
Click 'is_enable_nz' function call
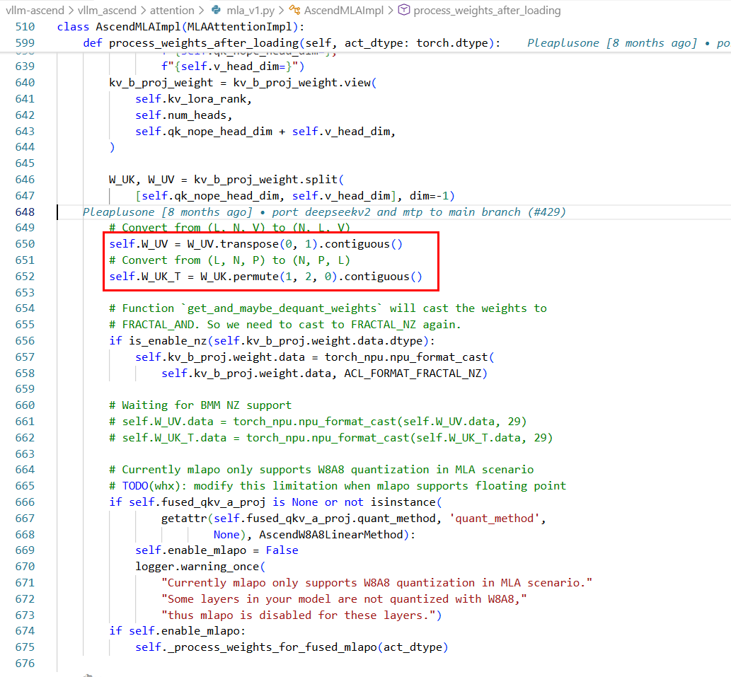coord(168,341)
